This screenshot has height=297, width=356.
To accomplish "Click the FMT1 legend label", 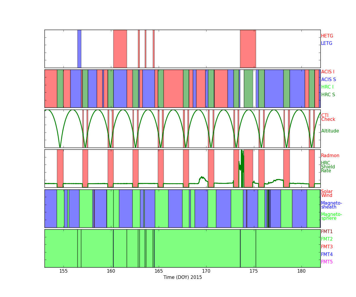I will [327, 232].
